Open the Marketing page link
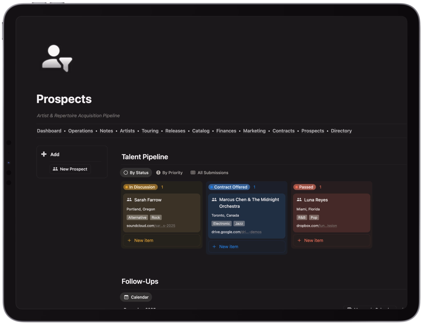 pyautogui.click(x=254, y=131)
